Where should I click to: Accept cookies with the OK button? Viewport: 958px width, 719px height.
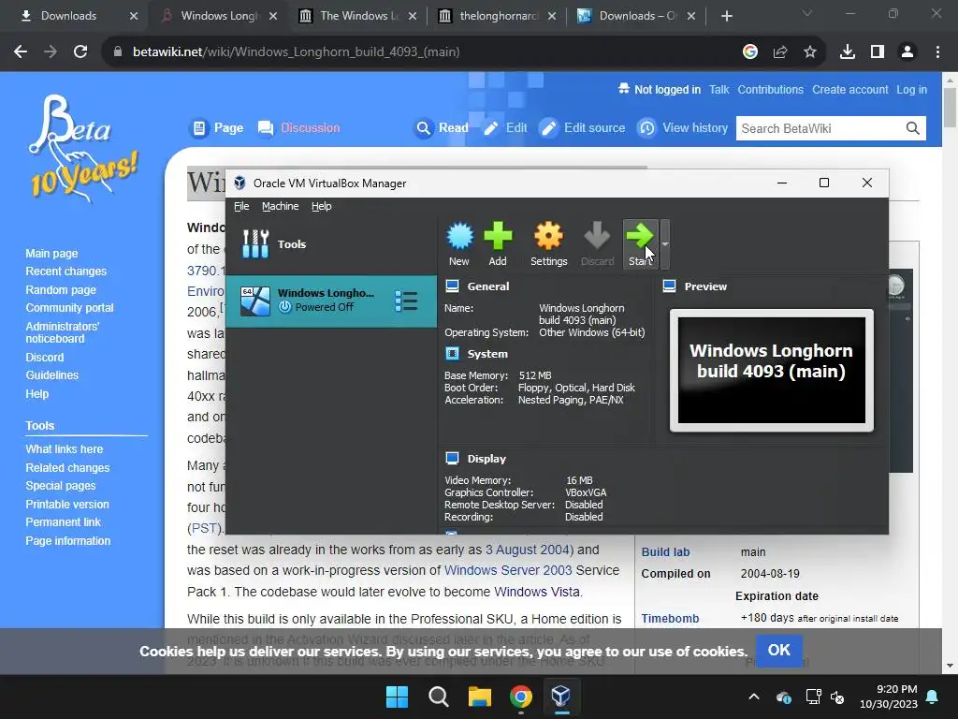click(779, 650)
